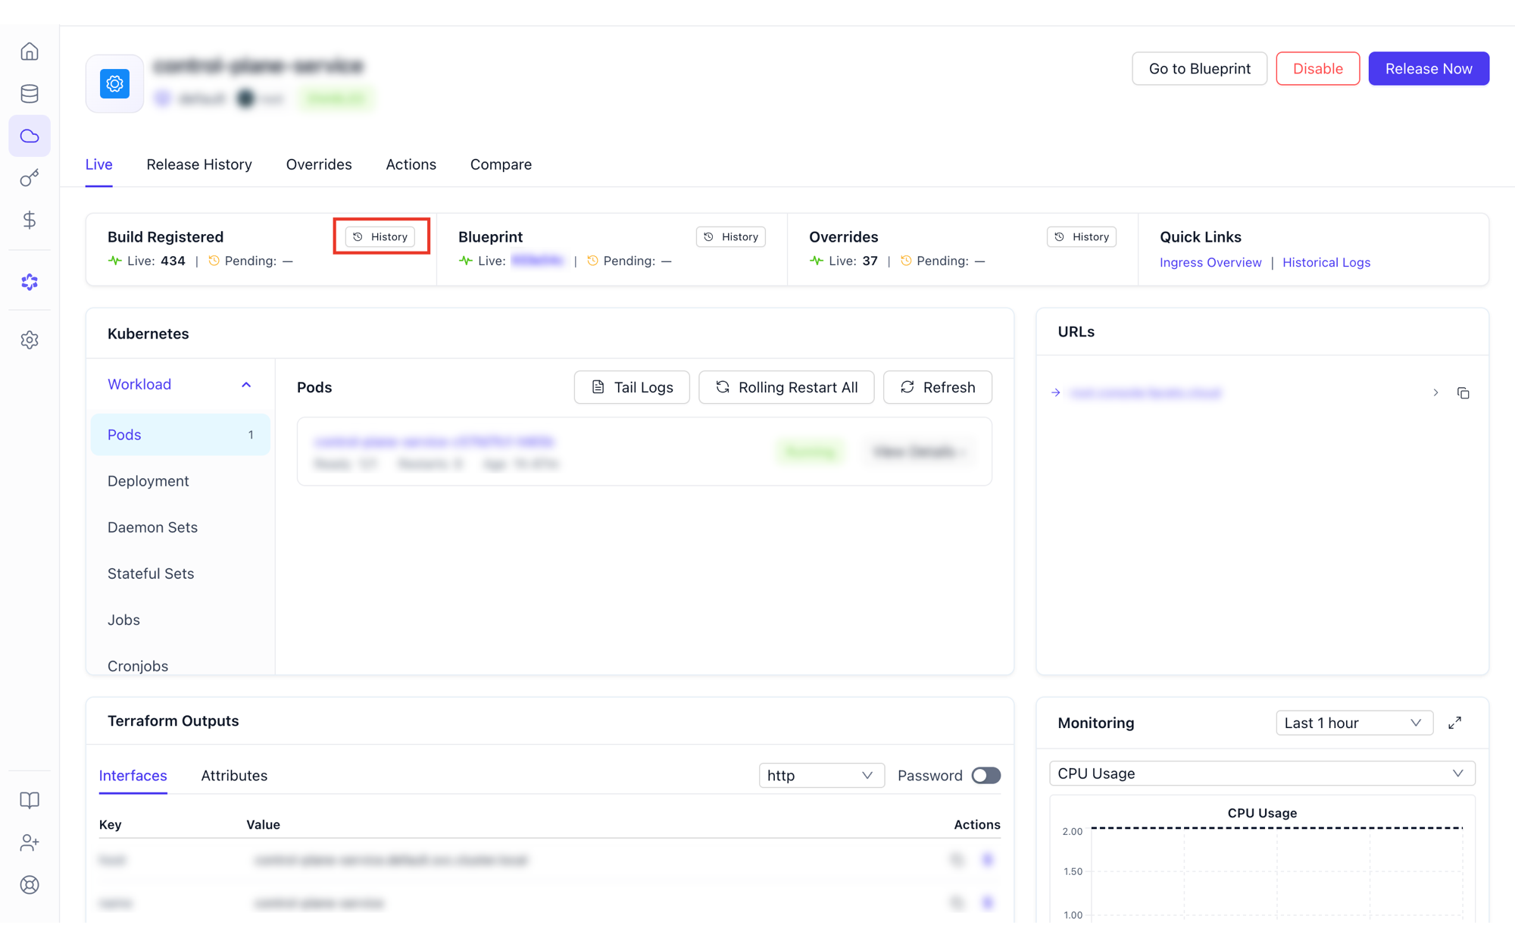Screen dimensions: 1515x947
Task: Click the settings gear sidebar icon
Action: pos(30,340)
